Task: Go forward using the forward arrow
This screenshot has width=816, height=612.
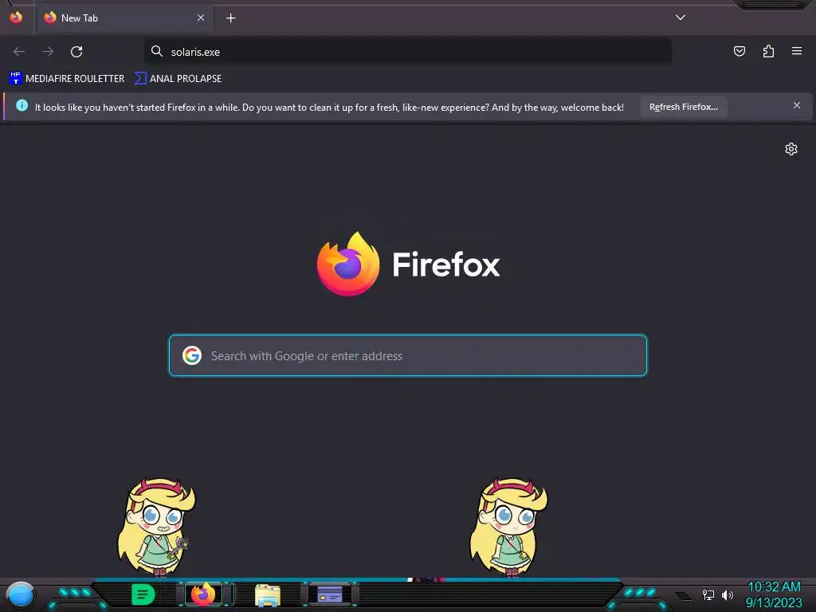Action: 48,52
